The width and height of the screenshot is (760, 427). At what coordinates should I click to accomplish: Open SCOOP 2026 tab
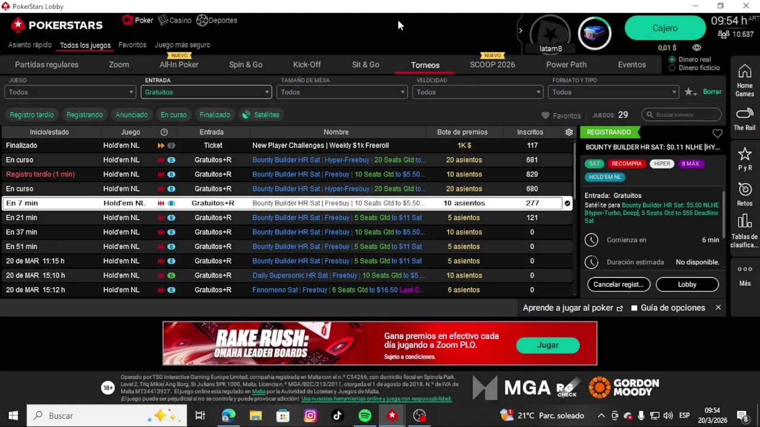(492, 65)
